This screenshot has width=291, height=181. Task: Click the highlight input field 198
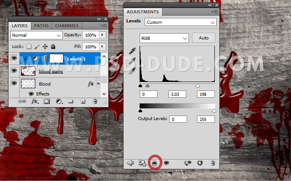click(x=206, y=94)
